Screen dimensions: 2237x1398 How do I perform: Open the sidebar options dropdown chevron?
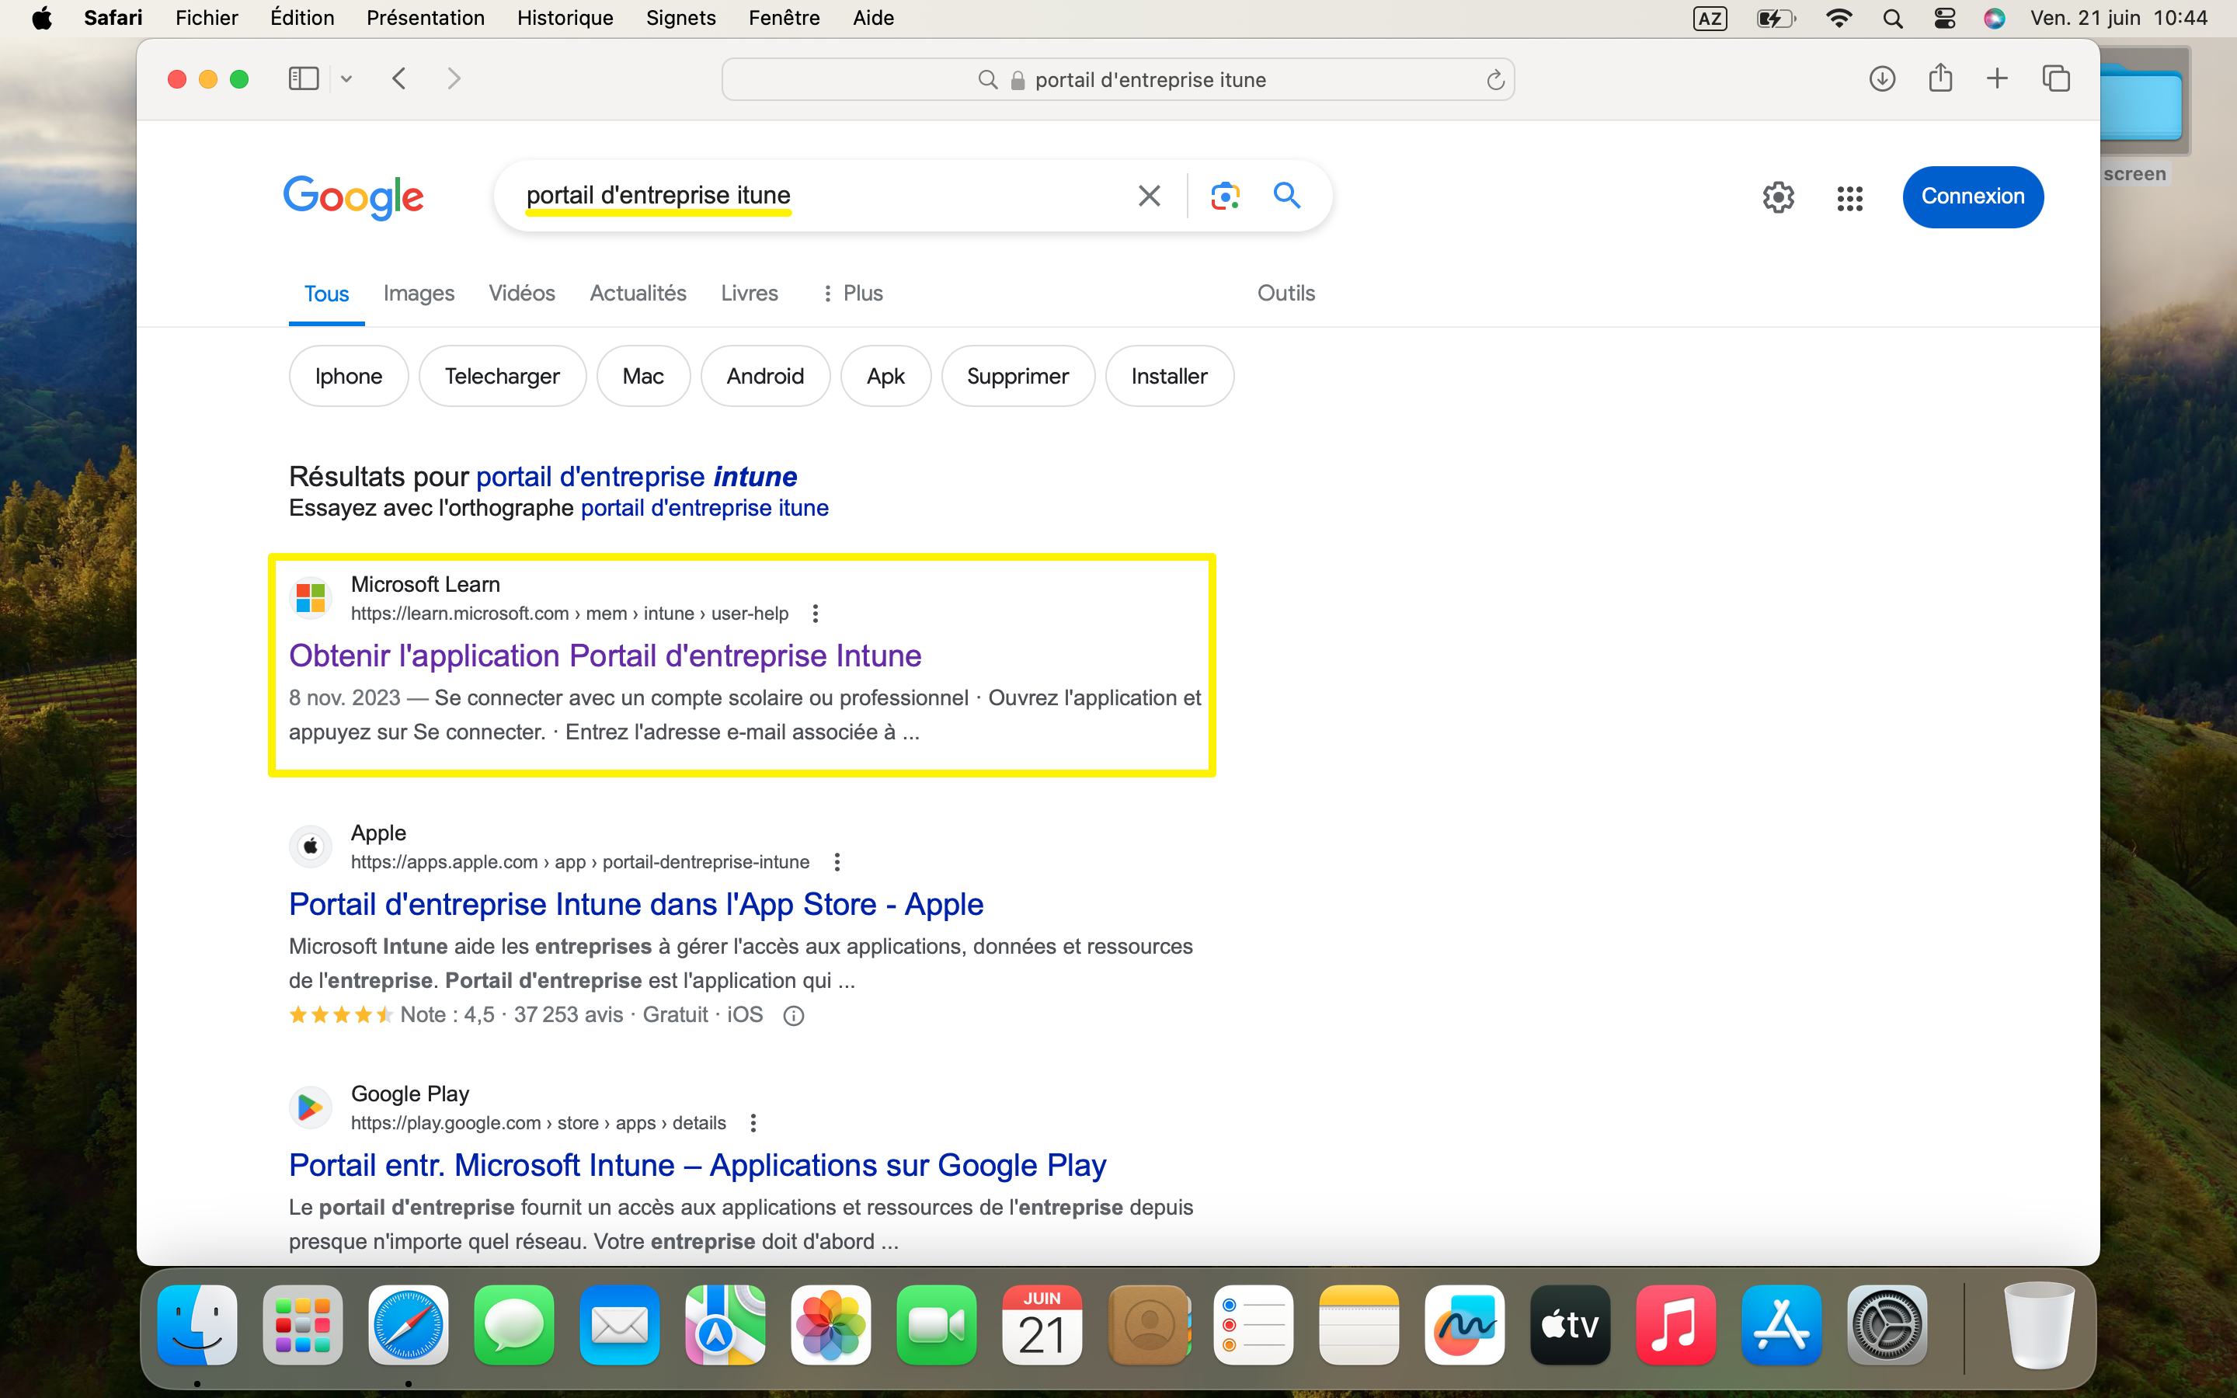click(346, 79)
